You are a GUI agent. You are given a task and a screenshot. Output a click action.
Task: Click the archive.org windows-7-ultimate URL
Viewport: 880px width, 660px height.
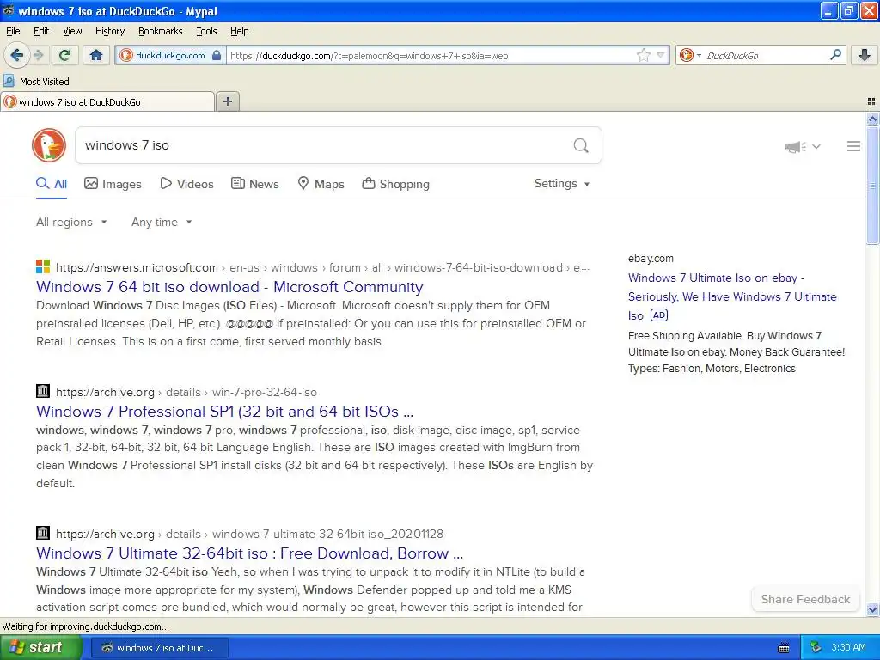point(250,534)
